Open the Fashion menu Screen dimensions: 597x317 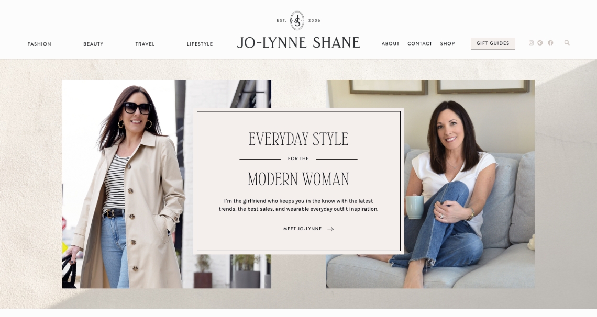coord(39,44)
